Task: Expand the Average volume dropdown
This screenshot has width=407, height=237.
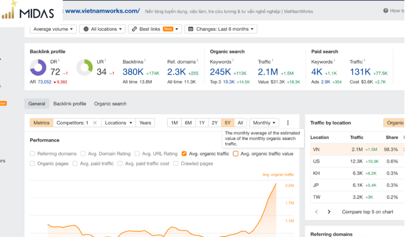Action: click(53, 29)
